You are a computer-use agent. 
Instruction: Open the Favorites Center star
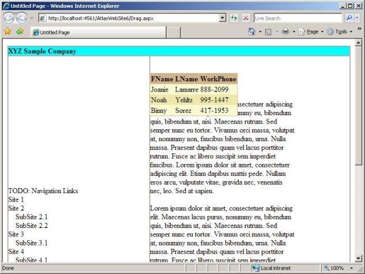point(8,31)
